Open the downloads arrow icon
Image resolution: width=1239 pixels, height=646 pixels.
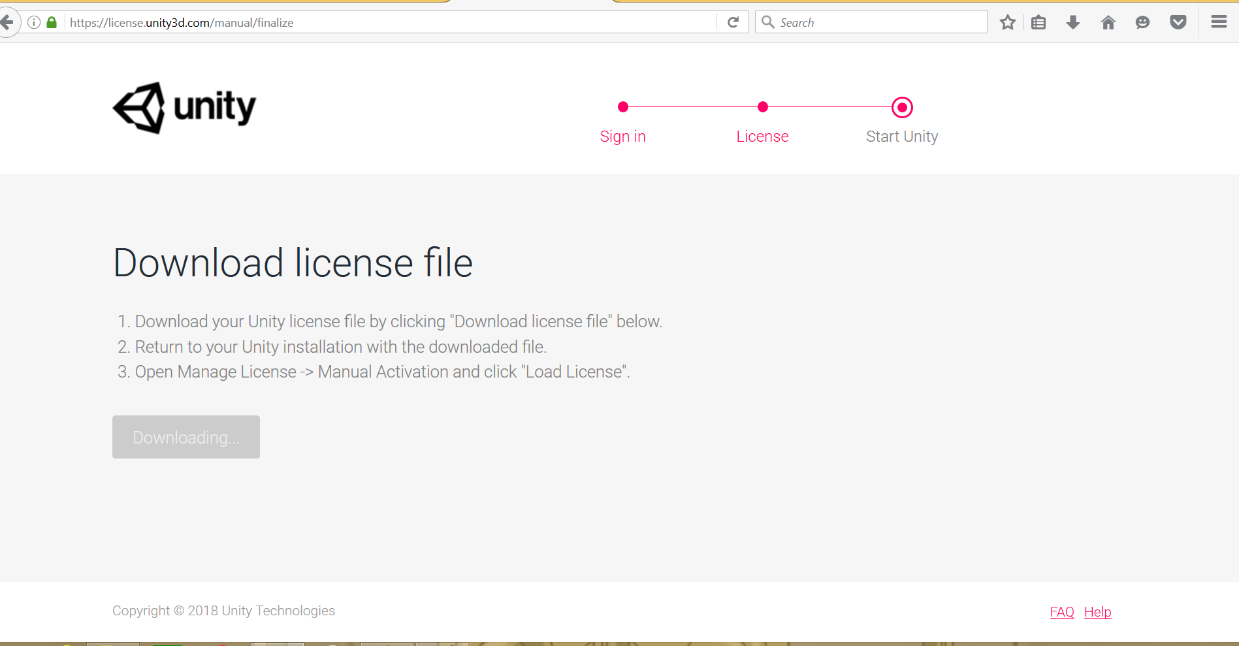click(1072, 23)
